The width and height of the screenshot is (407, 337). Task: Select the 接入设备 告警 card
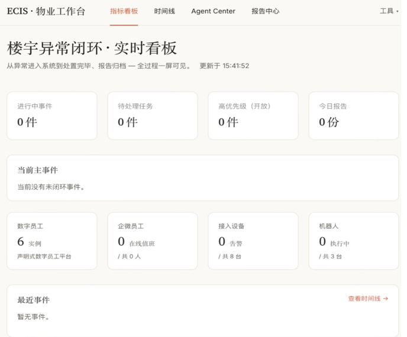(253, 241)
